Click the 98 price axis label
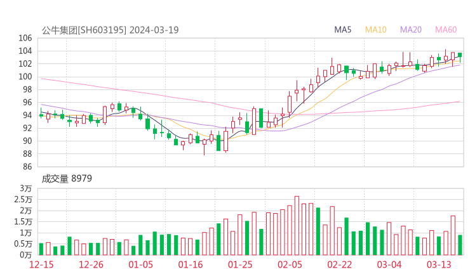Screen dimensions: 470x279 27,89
